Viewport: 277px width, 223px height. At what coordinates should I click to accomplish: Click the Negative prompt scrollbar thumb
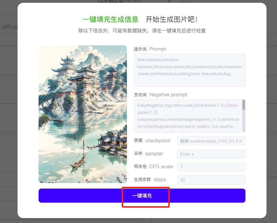(244, 105)
